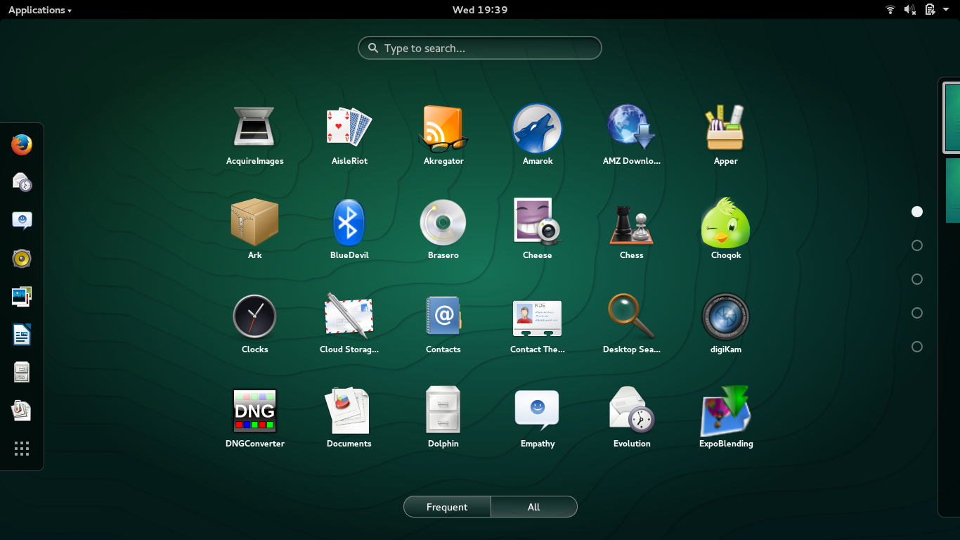Launch the Cheese webcam app
This screenshot has width=960, height=540.
point(537,224)
